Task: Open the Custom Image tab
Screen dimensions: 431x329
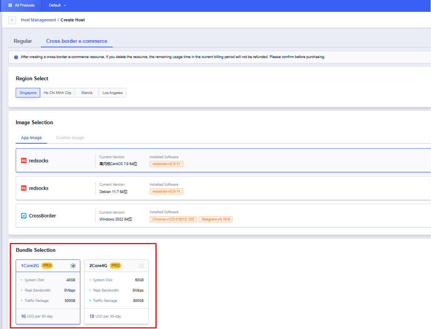Action: pyautogui.click(x=70, y=138)
